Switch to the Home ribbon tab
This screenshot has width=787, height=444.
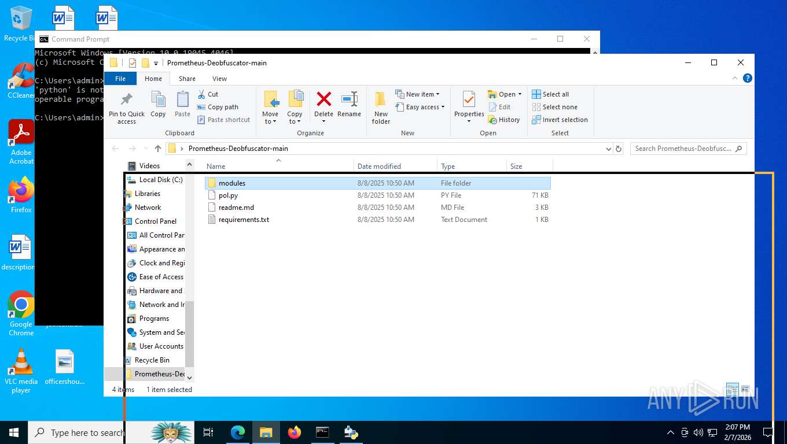click(153, 79)
